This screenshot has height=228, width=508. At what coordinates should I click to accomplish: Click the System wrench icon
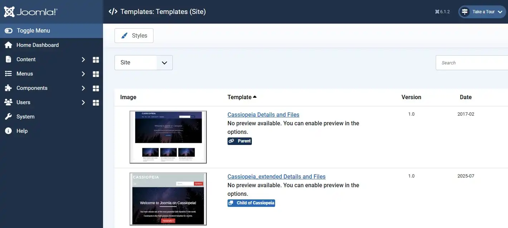[8, 117]
